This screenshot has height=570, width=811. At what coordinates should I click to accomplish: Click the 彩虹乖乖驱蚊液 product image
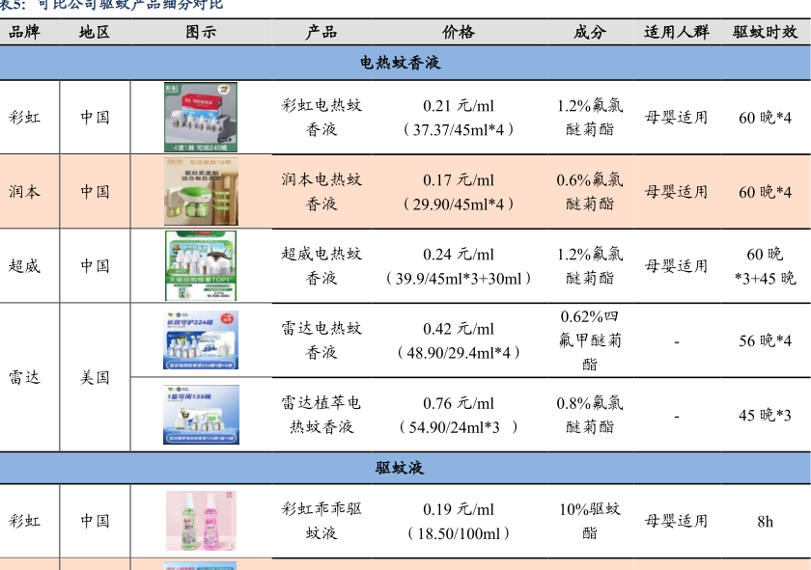pyautogui.click(x=201, y=521)
